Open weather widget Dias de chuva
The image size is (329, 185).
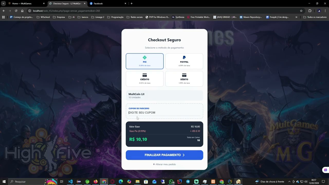coord(269,182)
